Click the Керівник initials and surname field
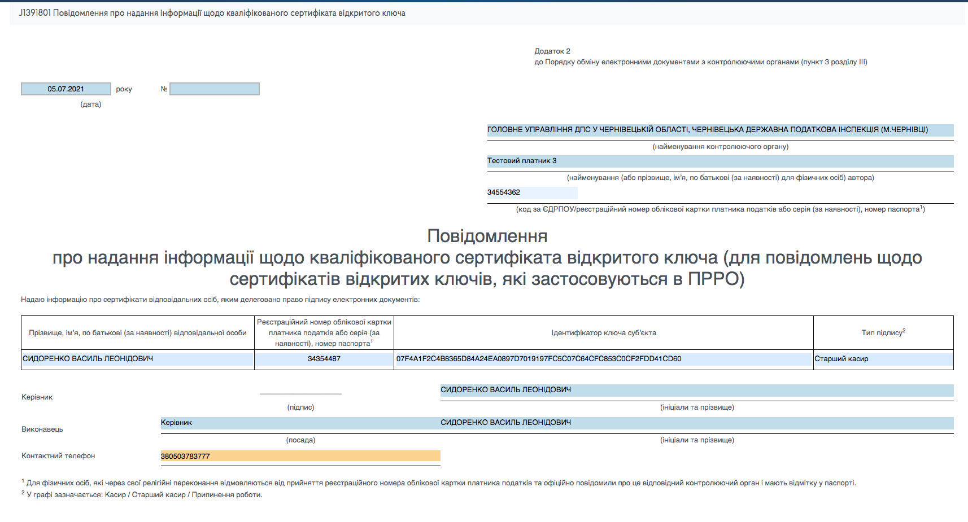Image resolution: width=968 pixels, height=522 pixels. tap(696, 390)
